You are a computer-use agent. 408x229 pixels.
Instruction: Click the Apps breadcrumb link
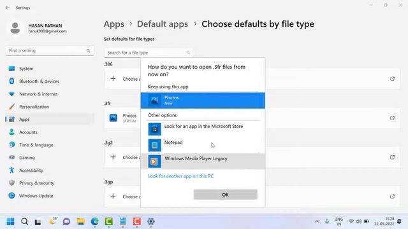coord(114,24)
